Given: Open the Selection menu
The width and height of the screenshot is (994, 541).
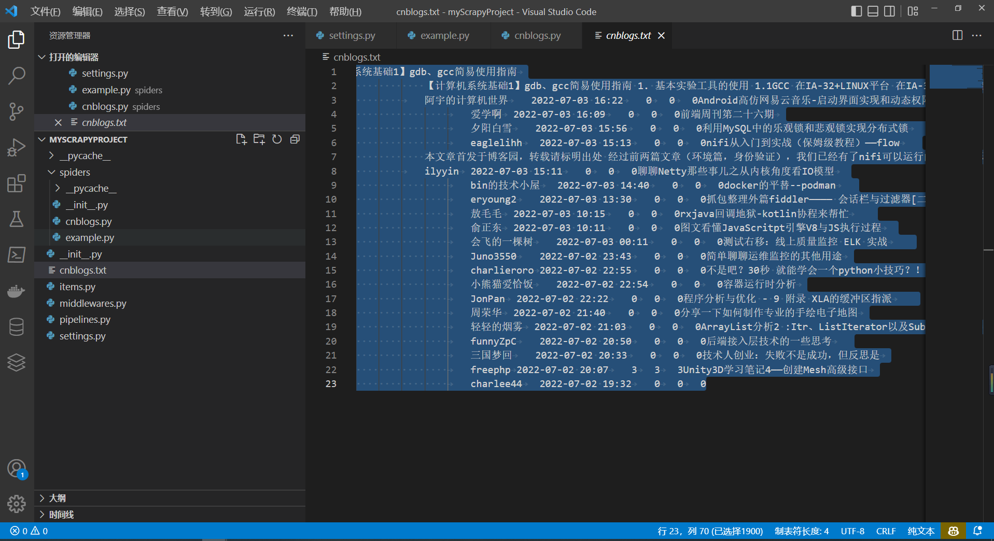Looking at the screenshot, I should coord(130,11).
